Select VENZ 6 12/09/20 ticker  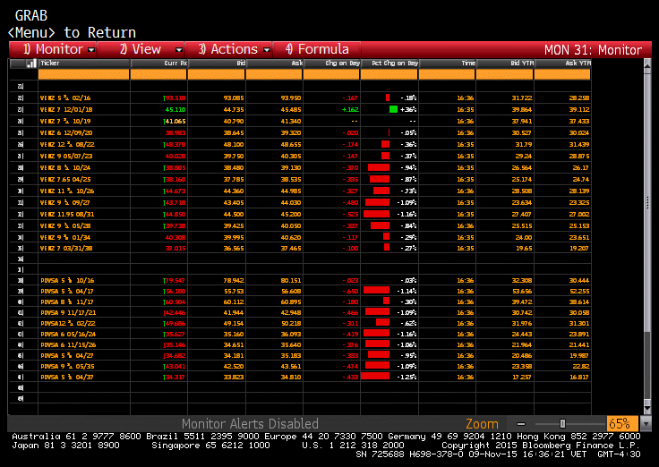pos(66,132)
